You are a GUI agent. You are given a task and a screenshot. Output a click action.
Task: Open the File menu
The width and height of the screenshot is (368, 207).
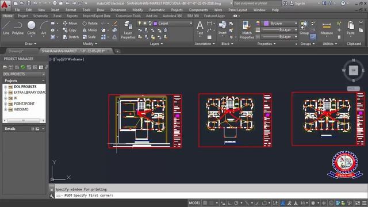click(17, 10)
